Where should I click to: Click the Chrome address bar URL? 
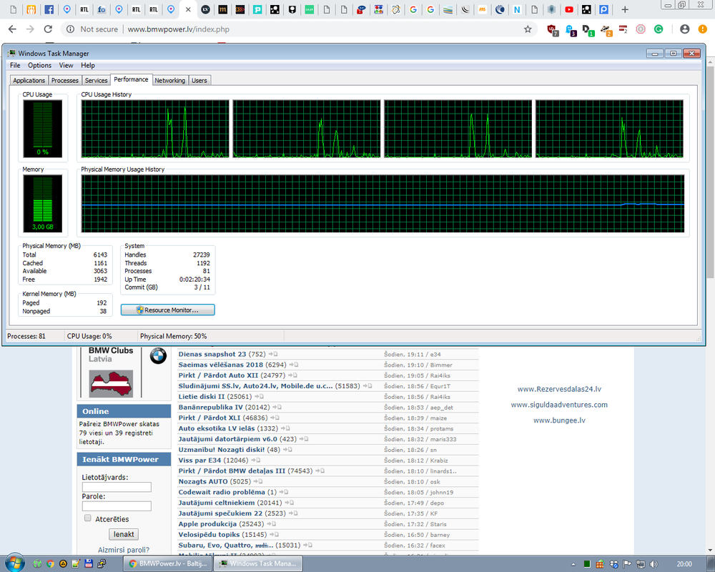(178, 29)
